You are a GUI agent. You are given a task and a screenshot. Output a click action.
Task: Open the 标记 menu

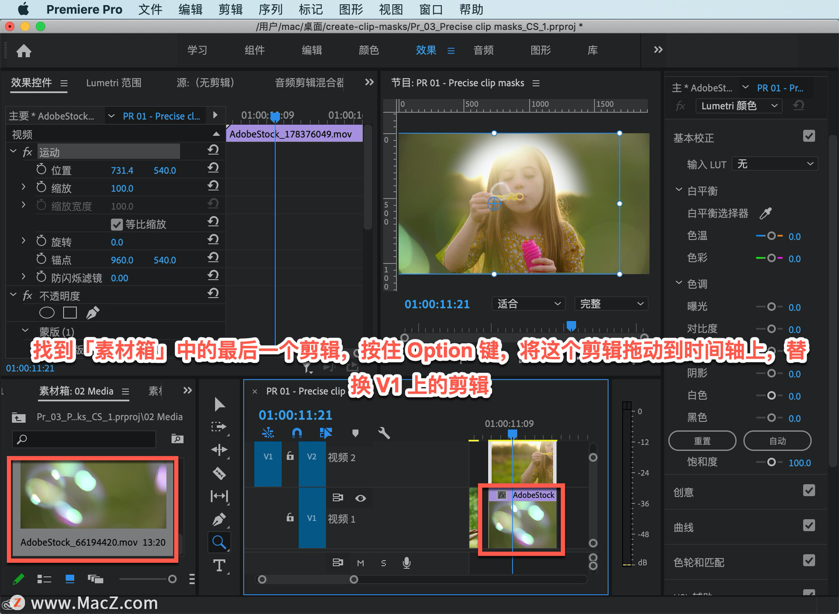(x=311, y=10)
